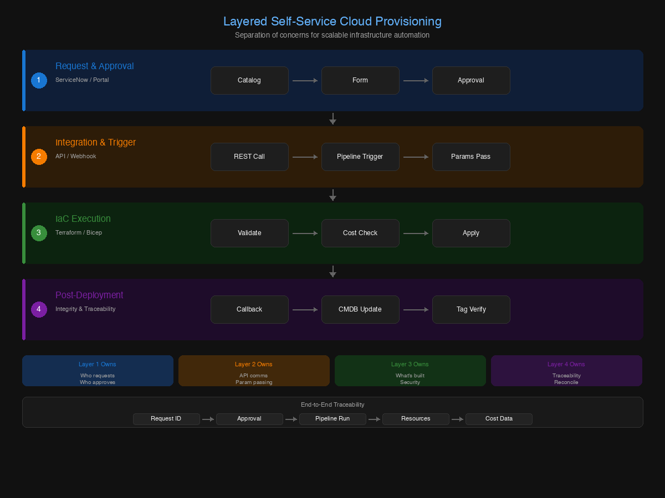Select the Approval box in layer one

click(x=471, y=80)
